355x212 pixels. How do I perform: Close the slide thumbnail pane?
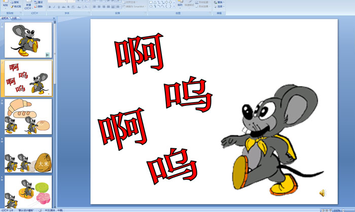click(54, 18)
